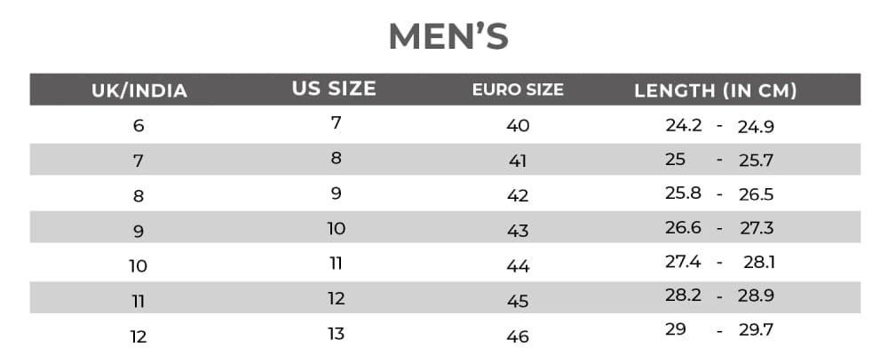
Task: Click the MEN'S chart title
Action: [448, 37]
